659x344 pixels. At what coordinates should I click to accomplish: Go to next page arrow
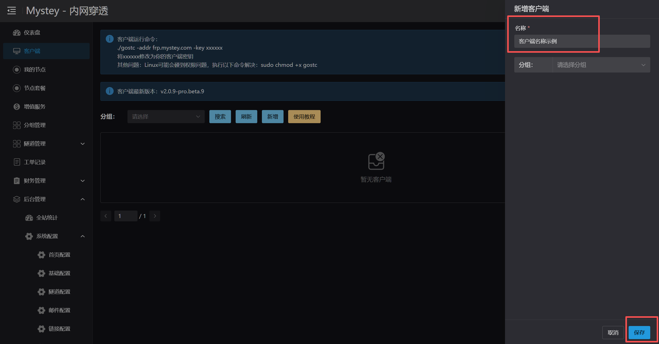155,216
